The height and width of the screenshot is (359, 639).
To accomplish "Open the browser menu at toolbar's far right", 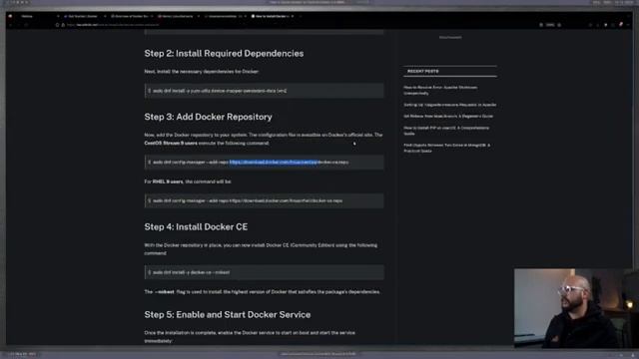I will pos(628,25).
